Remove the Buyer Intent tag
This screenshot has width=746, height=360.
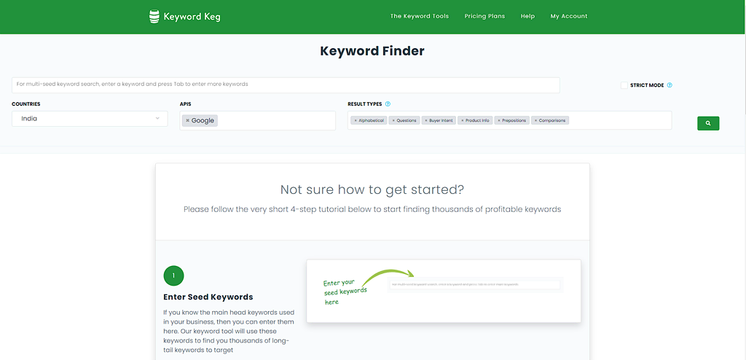tap(426, 120)
